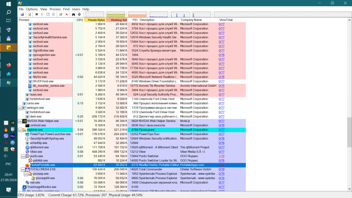352x198 pixels.
Task: Toggle the Show Process Tree toolbar icon
Action: [42, 15]
